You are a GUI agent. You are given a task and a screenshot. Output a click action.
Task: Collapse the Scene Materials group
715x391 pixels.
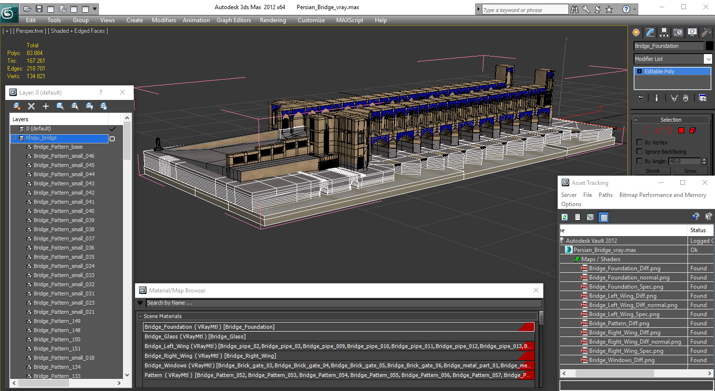click(140, 316)
